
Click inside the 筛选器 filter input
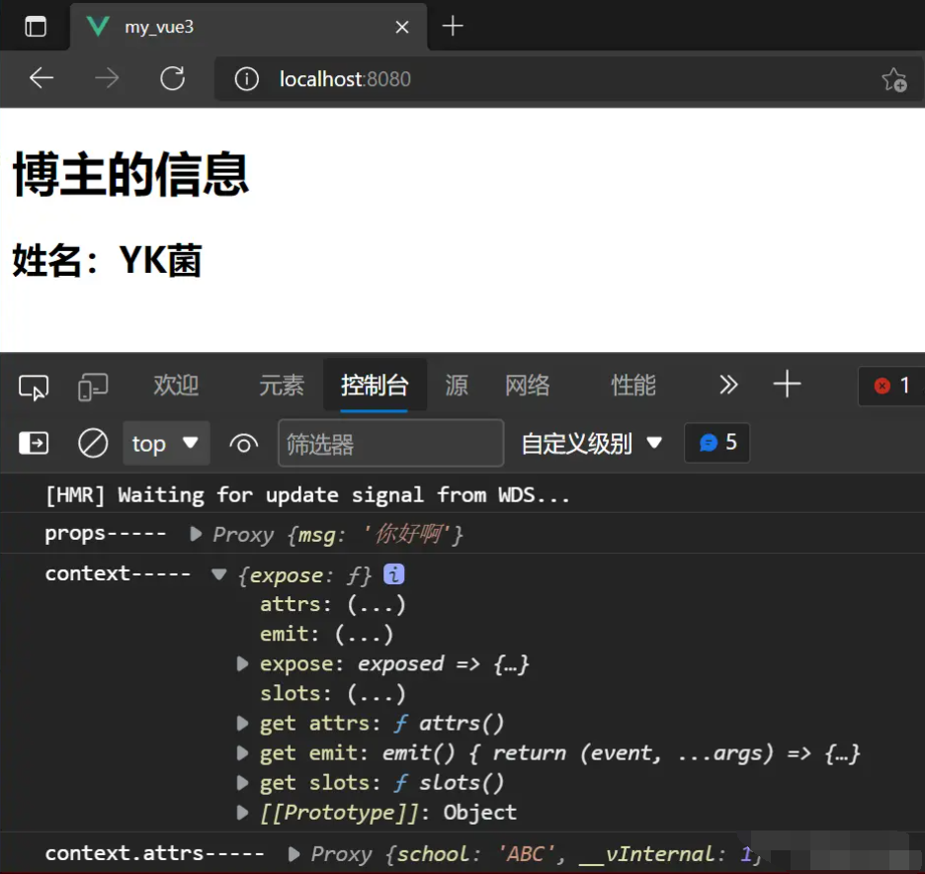coord(389,443)
